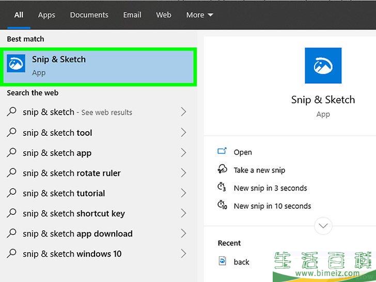Switch to the Documents search tab
376x282 pixels.
89,15
